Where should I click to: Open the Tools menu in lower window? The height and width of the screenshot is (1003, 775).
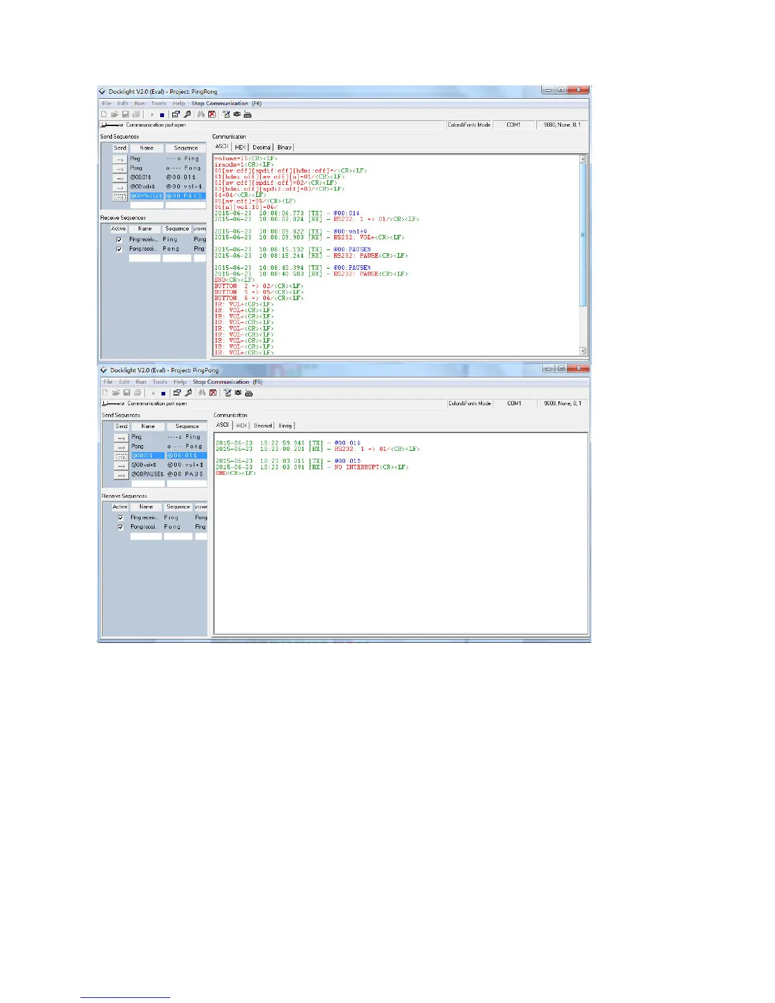click(160, 382)
